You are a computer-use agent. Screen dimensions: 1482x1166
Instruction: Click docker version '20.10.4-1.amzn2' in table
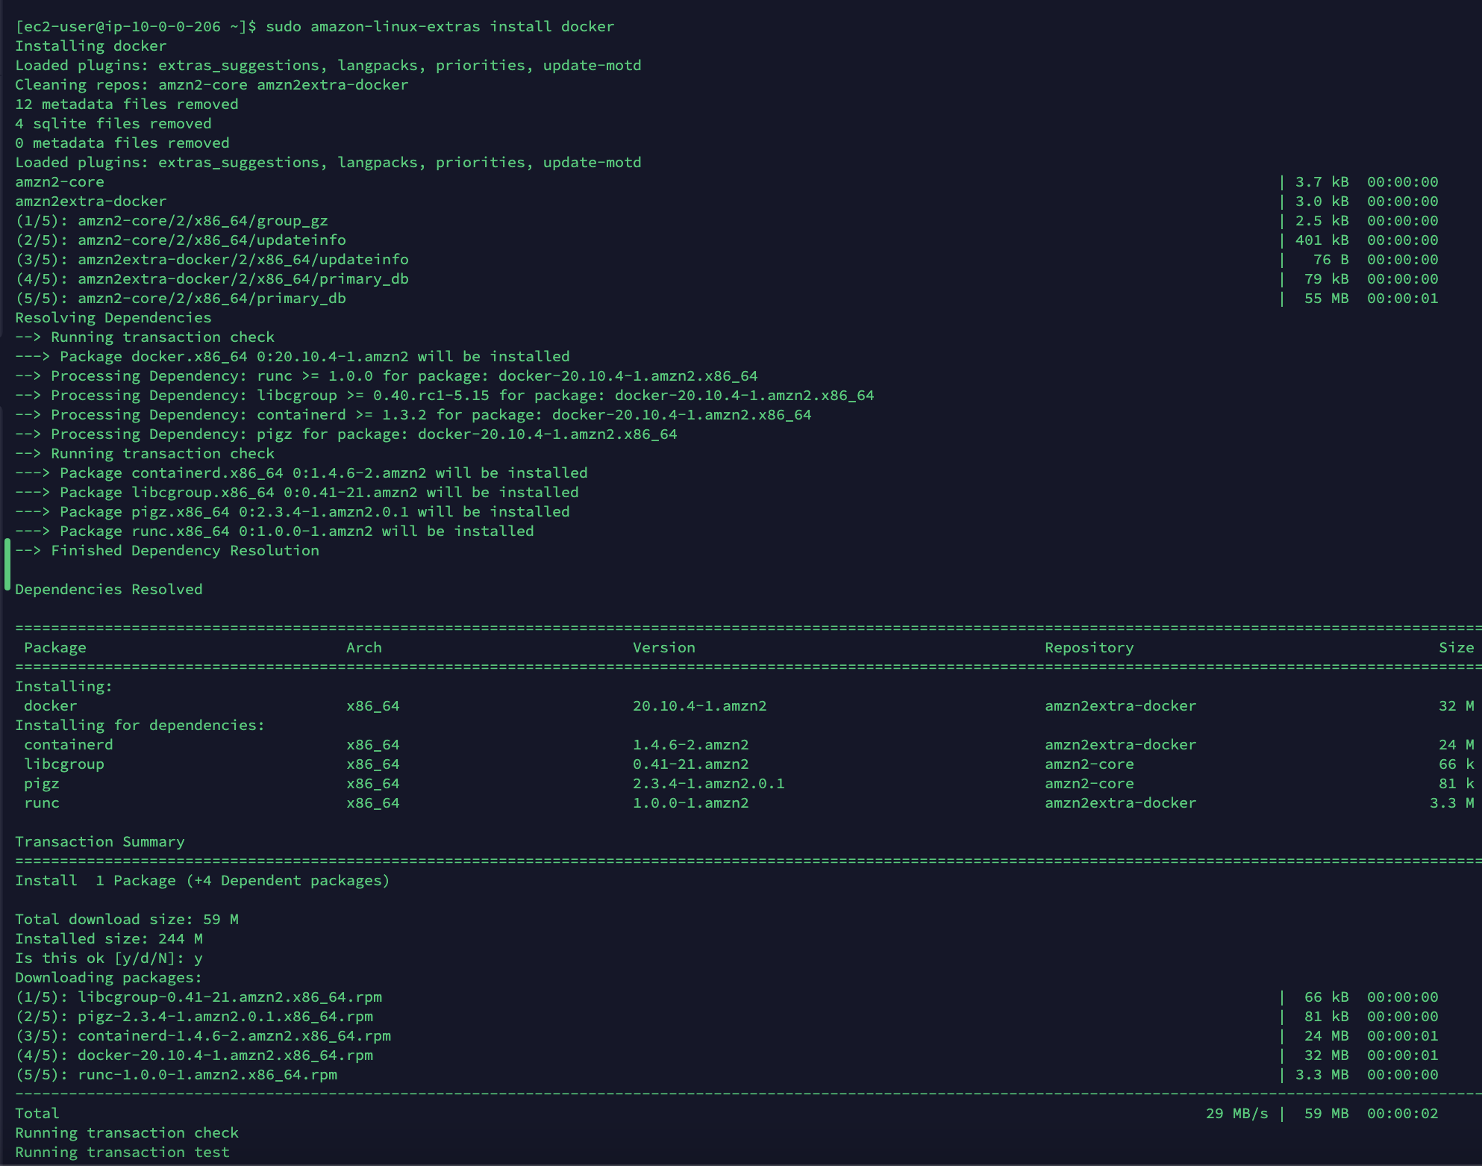[699, 706]
